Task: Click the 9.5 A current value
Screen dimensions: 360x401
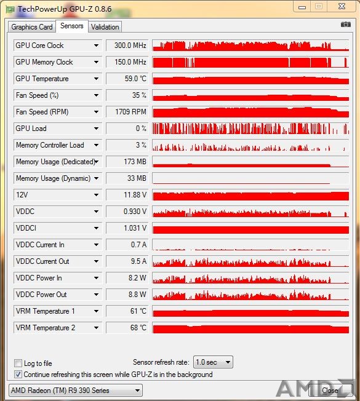Action: click(127, 261)
